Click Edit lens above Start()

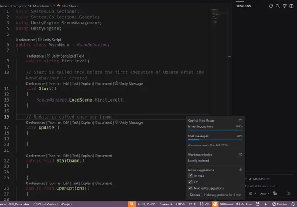coord(66,84)
